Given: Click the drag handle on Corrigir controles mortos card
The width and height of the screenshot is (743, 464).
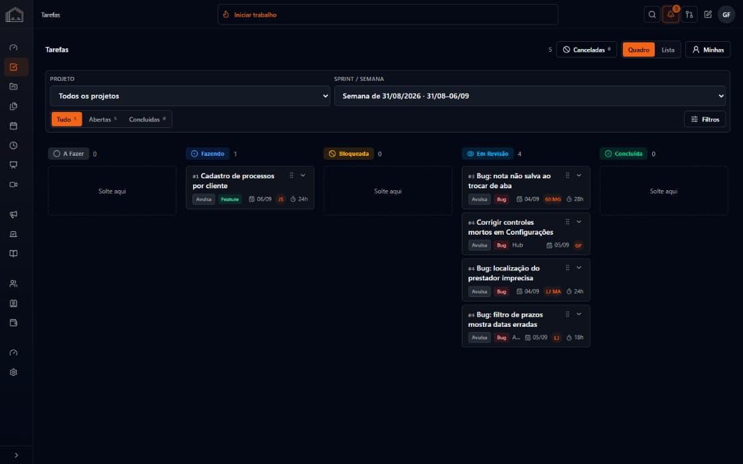Looking at the screenshot, I should pyautogui.click(x=567, y=222).
